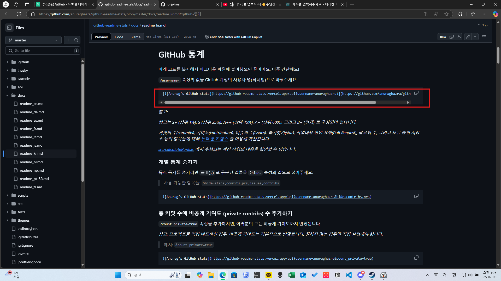Screen dimensions: 501x281
Task: Click the Go to file search field
Action: click(x=43, y=51)
